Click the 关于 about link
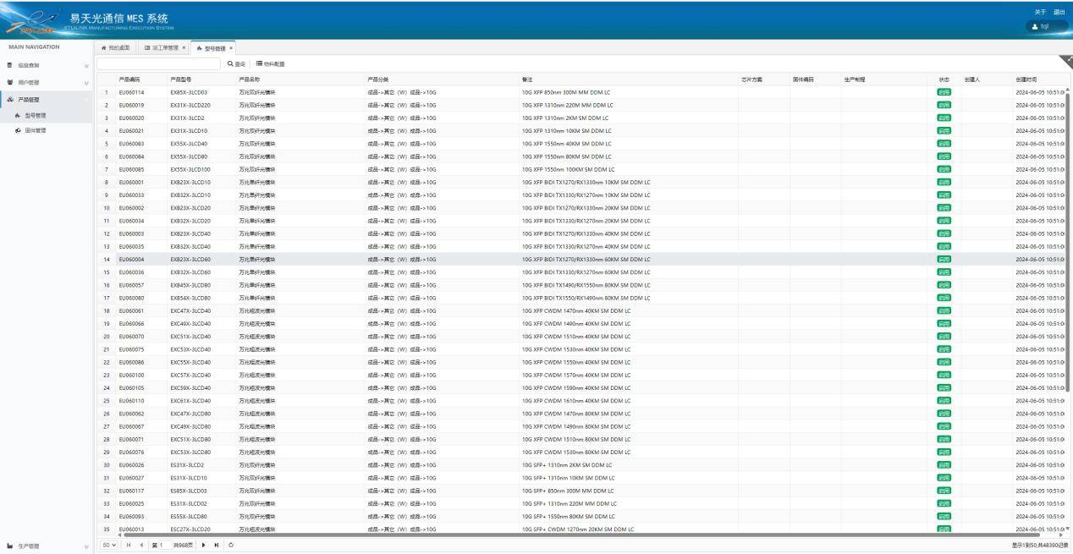The image size is (1073, 554). point(1040,13)
